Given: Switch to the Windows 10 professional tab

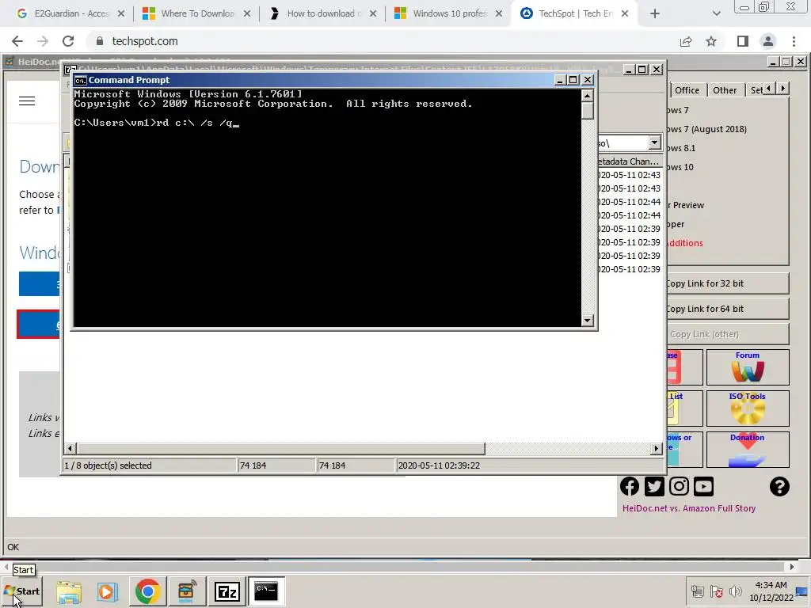Looking at the screenshot, I should (448, 14).
